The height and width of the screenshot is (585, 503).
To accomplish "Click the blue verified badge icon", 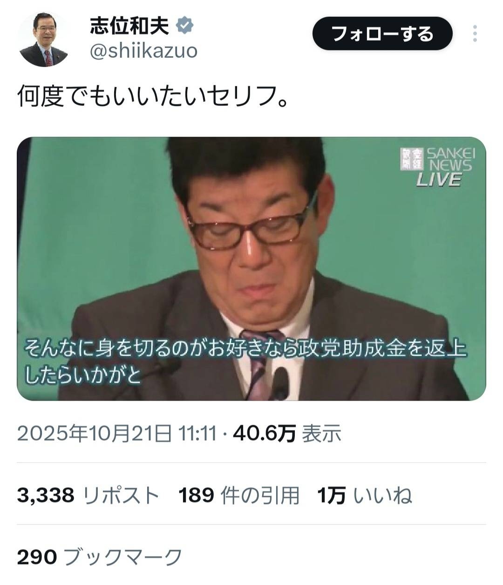I will click(x=184, y=26).
